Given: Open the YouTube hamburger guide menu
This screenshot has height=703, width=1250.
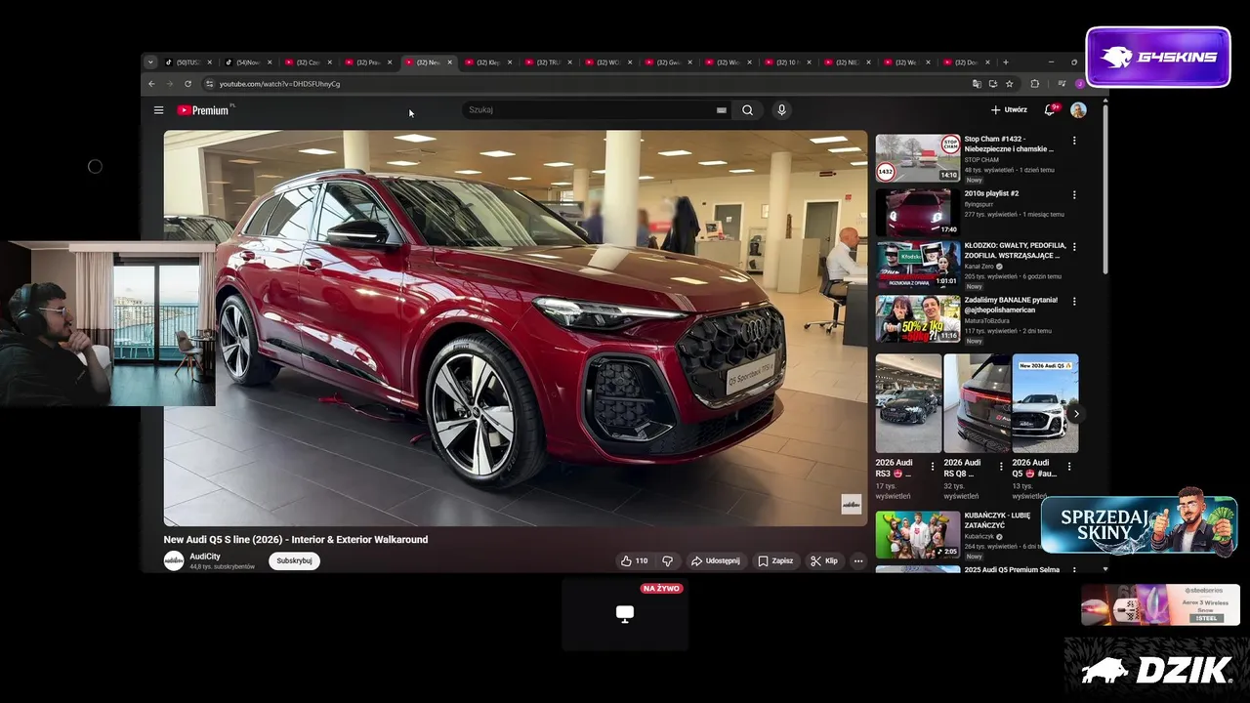Looking at the screenshot, I should 158,110.
